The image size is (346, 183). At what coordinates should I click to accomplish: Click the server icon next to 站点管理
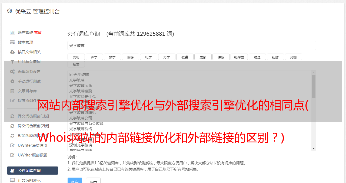12,42
